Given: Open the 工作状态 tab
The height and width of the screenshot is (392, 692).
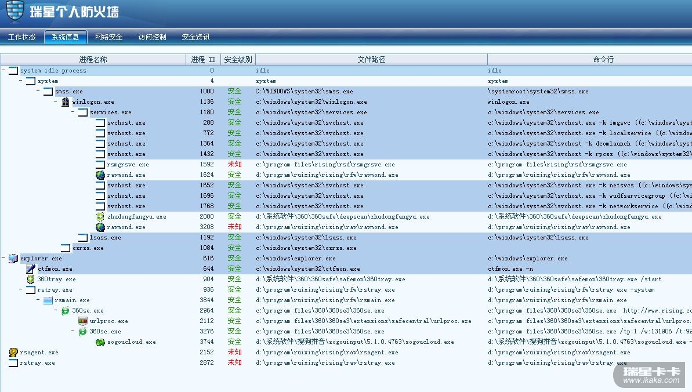Looking at the screenshot, I should tap(21, 37).
